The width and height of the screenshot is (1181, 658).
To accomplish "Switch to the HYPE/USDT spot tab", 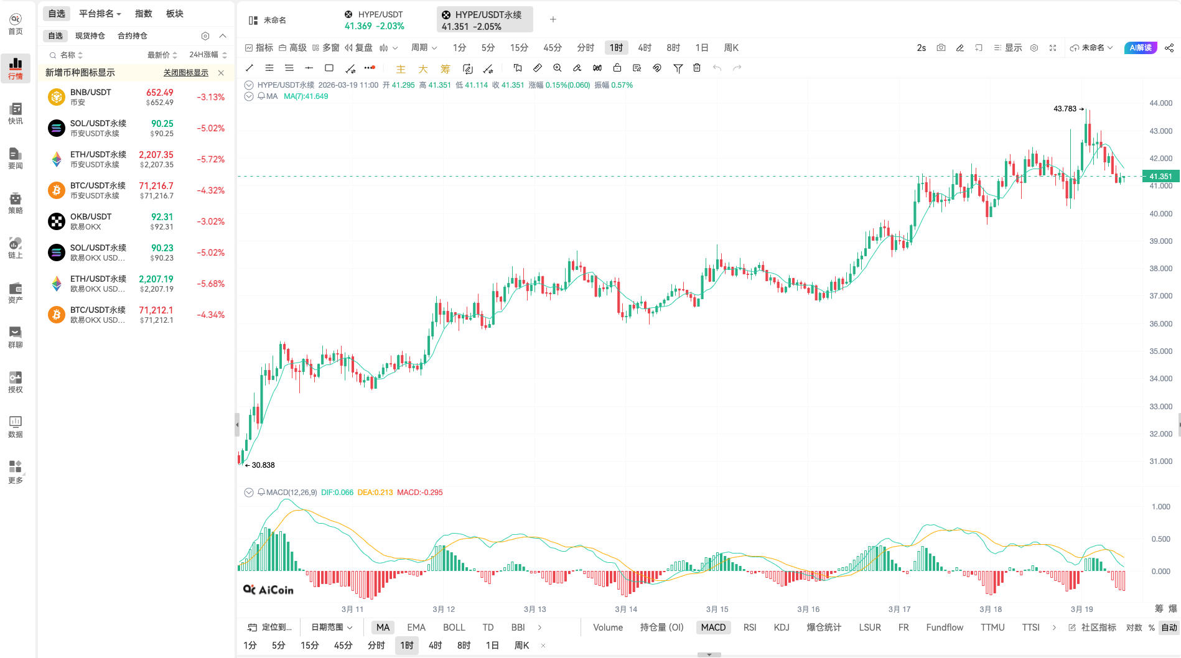I will click(x=373, y=19).
